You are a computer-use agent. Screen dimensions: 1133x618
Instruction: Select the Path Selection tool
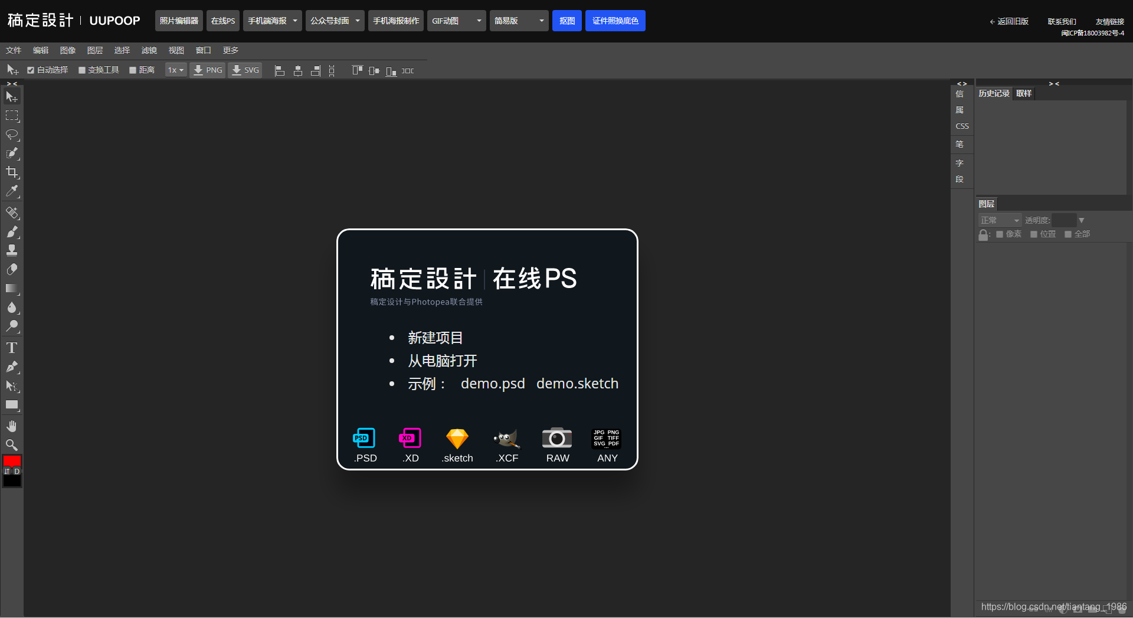click(12, 386)
